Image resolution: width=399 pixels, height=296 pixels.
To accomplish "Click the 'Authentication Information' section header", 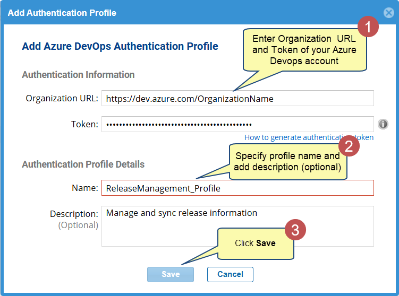I will pyautogui.click(x=78, y=75).
